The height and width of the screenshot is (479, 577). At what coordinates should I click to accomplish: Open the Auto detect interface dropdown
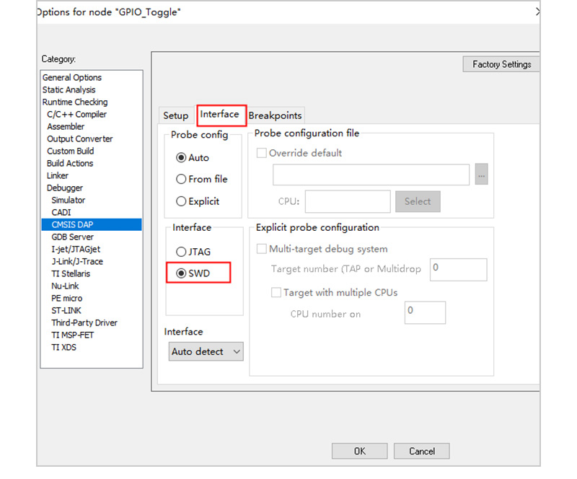(x=206, y=351)
